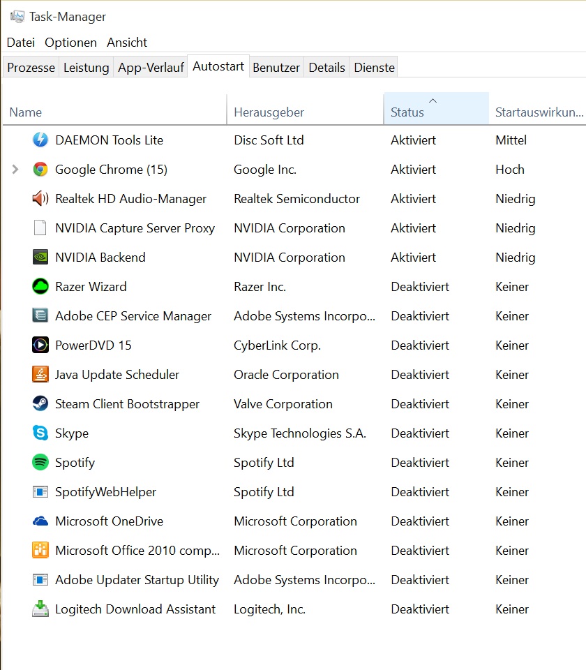Viewport: 586px width, 670px height.
Task: Sort by the Herausgeber column header
Action: (305, 110)
